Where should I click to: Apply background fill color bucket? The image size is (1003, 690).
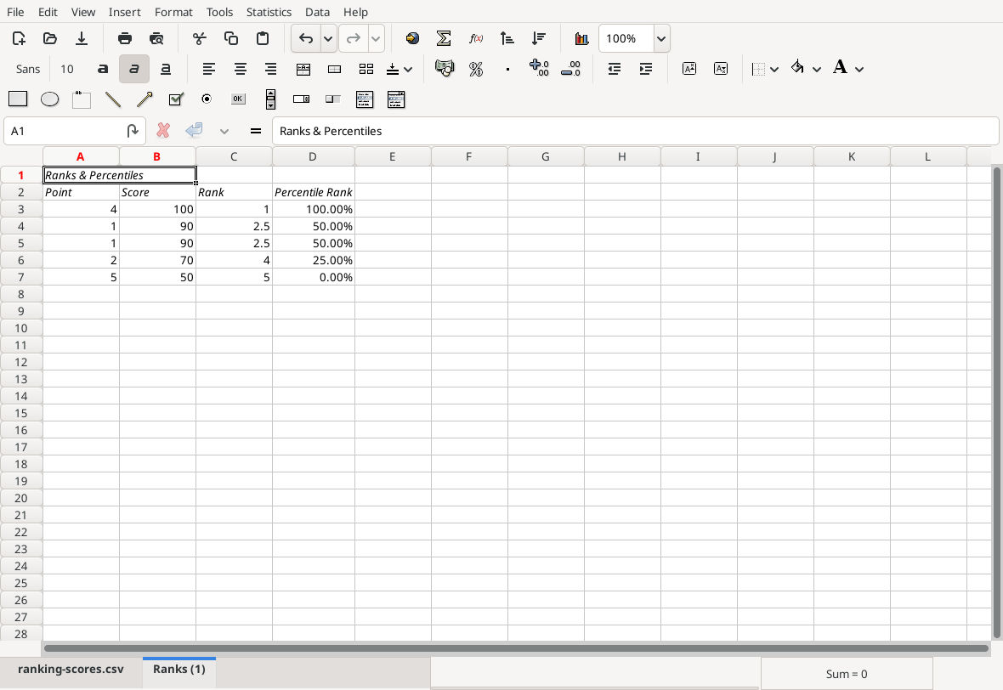[797, 66]
